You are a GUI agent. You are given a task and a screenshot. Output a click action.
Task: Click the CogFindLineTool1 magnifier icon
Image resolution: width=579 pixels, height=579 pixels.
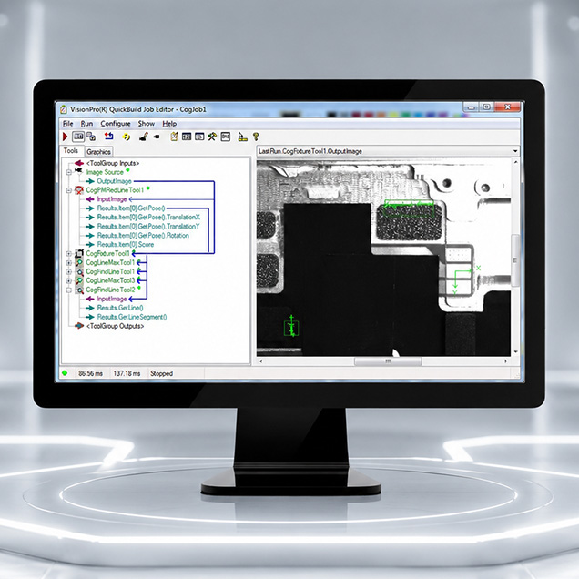click(x=79, y=272)
